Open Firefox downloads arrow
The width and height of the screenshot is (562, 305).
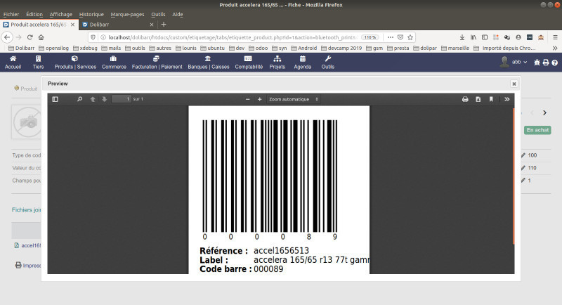click(462, 37)
